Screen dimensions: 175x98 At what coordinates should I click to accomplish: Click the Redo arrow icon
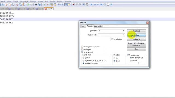31,5
